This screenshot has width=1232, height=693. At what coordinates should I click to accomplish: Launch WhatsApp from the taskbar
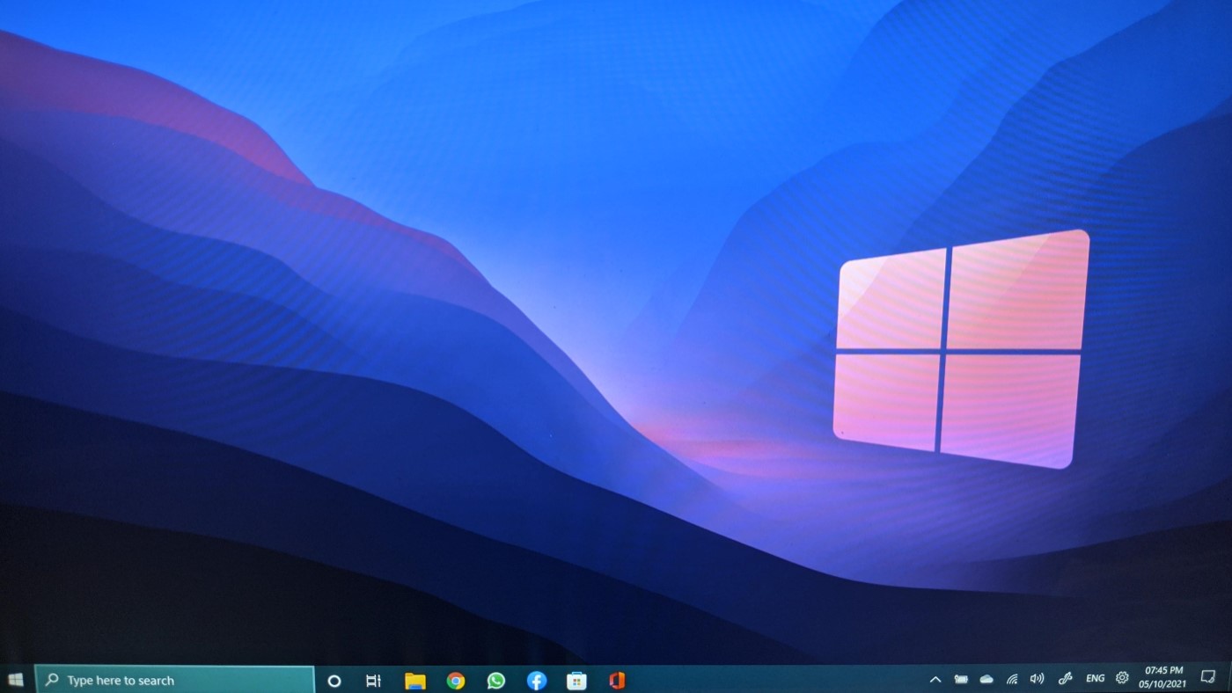(496, 681)
